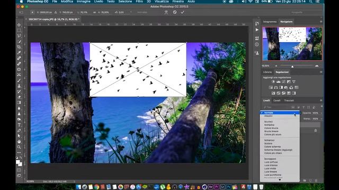
Task: Add a Hue/Saturation adjustment
Action: click(x=271, y=88)
